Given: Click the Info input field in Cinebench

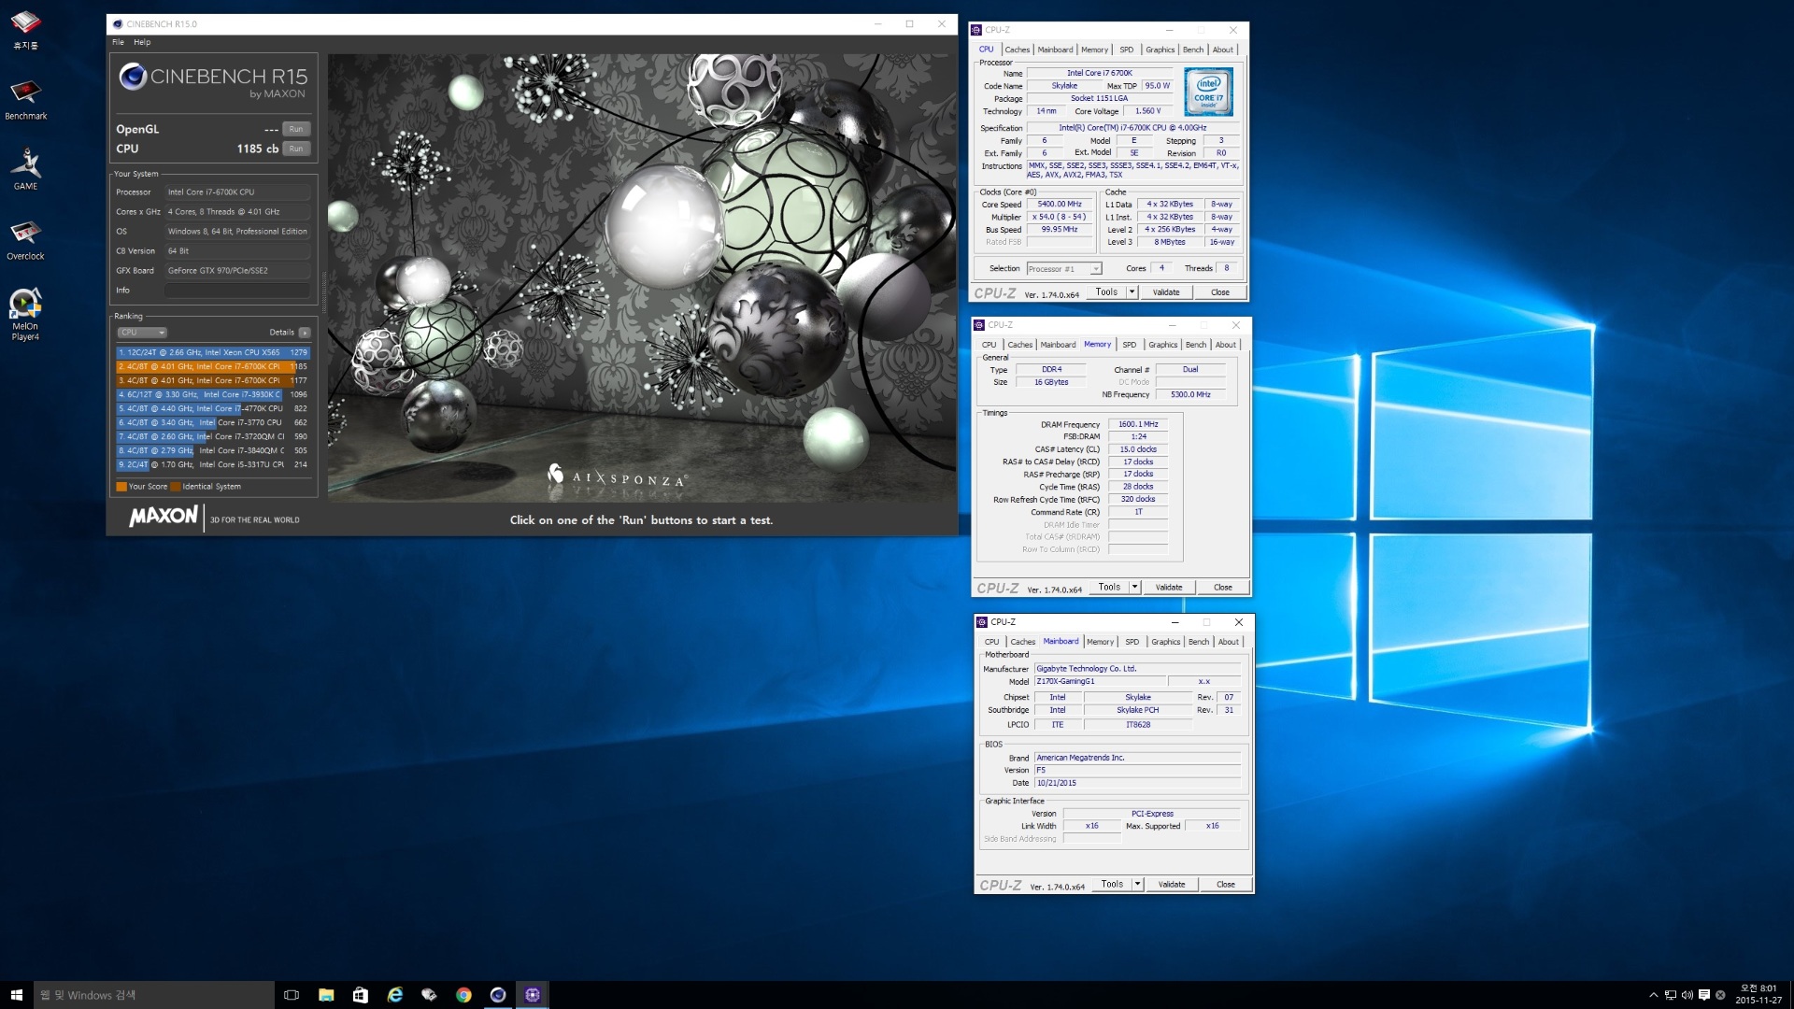Looking at the screenshot, I should tap(237, 291).
